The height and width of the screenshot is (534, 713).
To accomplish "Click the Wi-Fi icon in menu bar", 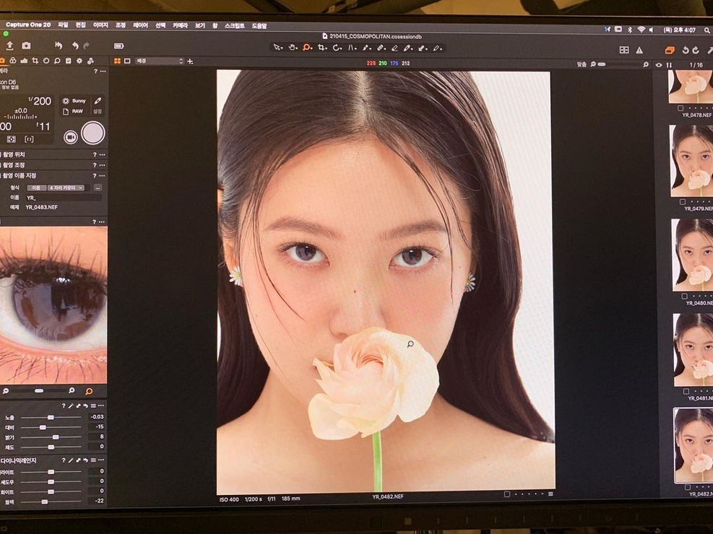I will pyautogui.click(x=641, y=30).
